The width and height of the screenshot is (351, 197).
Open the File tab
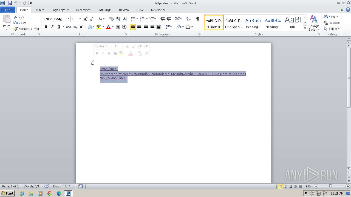tap(8, 10)
